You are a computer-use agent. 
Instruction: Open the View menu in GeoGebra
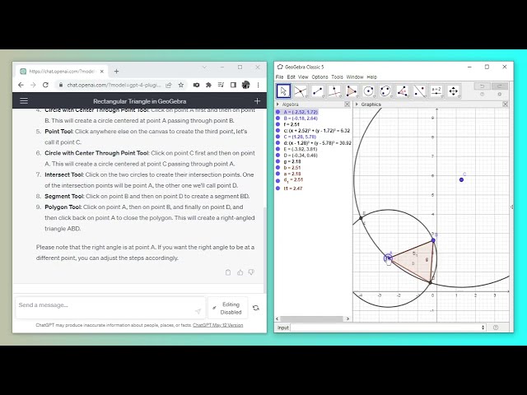pyautogui.click(x=303, y=77)
